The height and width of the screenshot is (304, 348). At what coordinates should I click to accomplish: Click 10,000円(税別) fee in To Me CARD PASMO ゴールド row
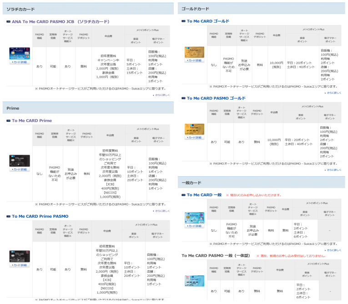click(274, 142)
